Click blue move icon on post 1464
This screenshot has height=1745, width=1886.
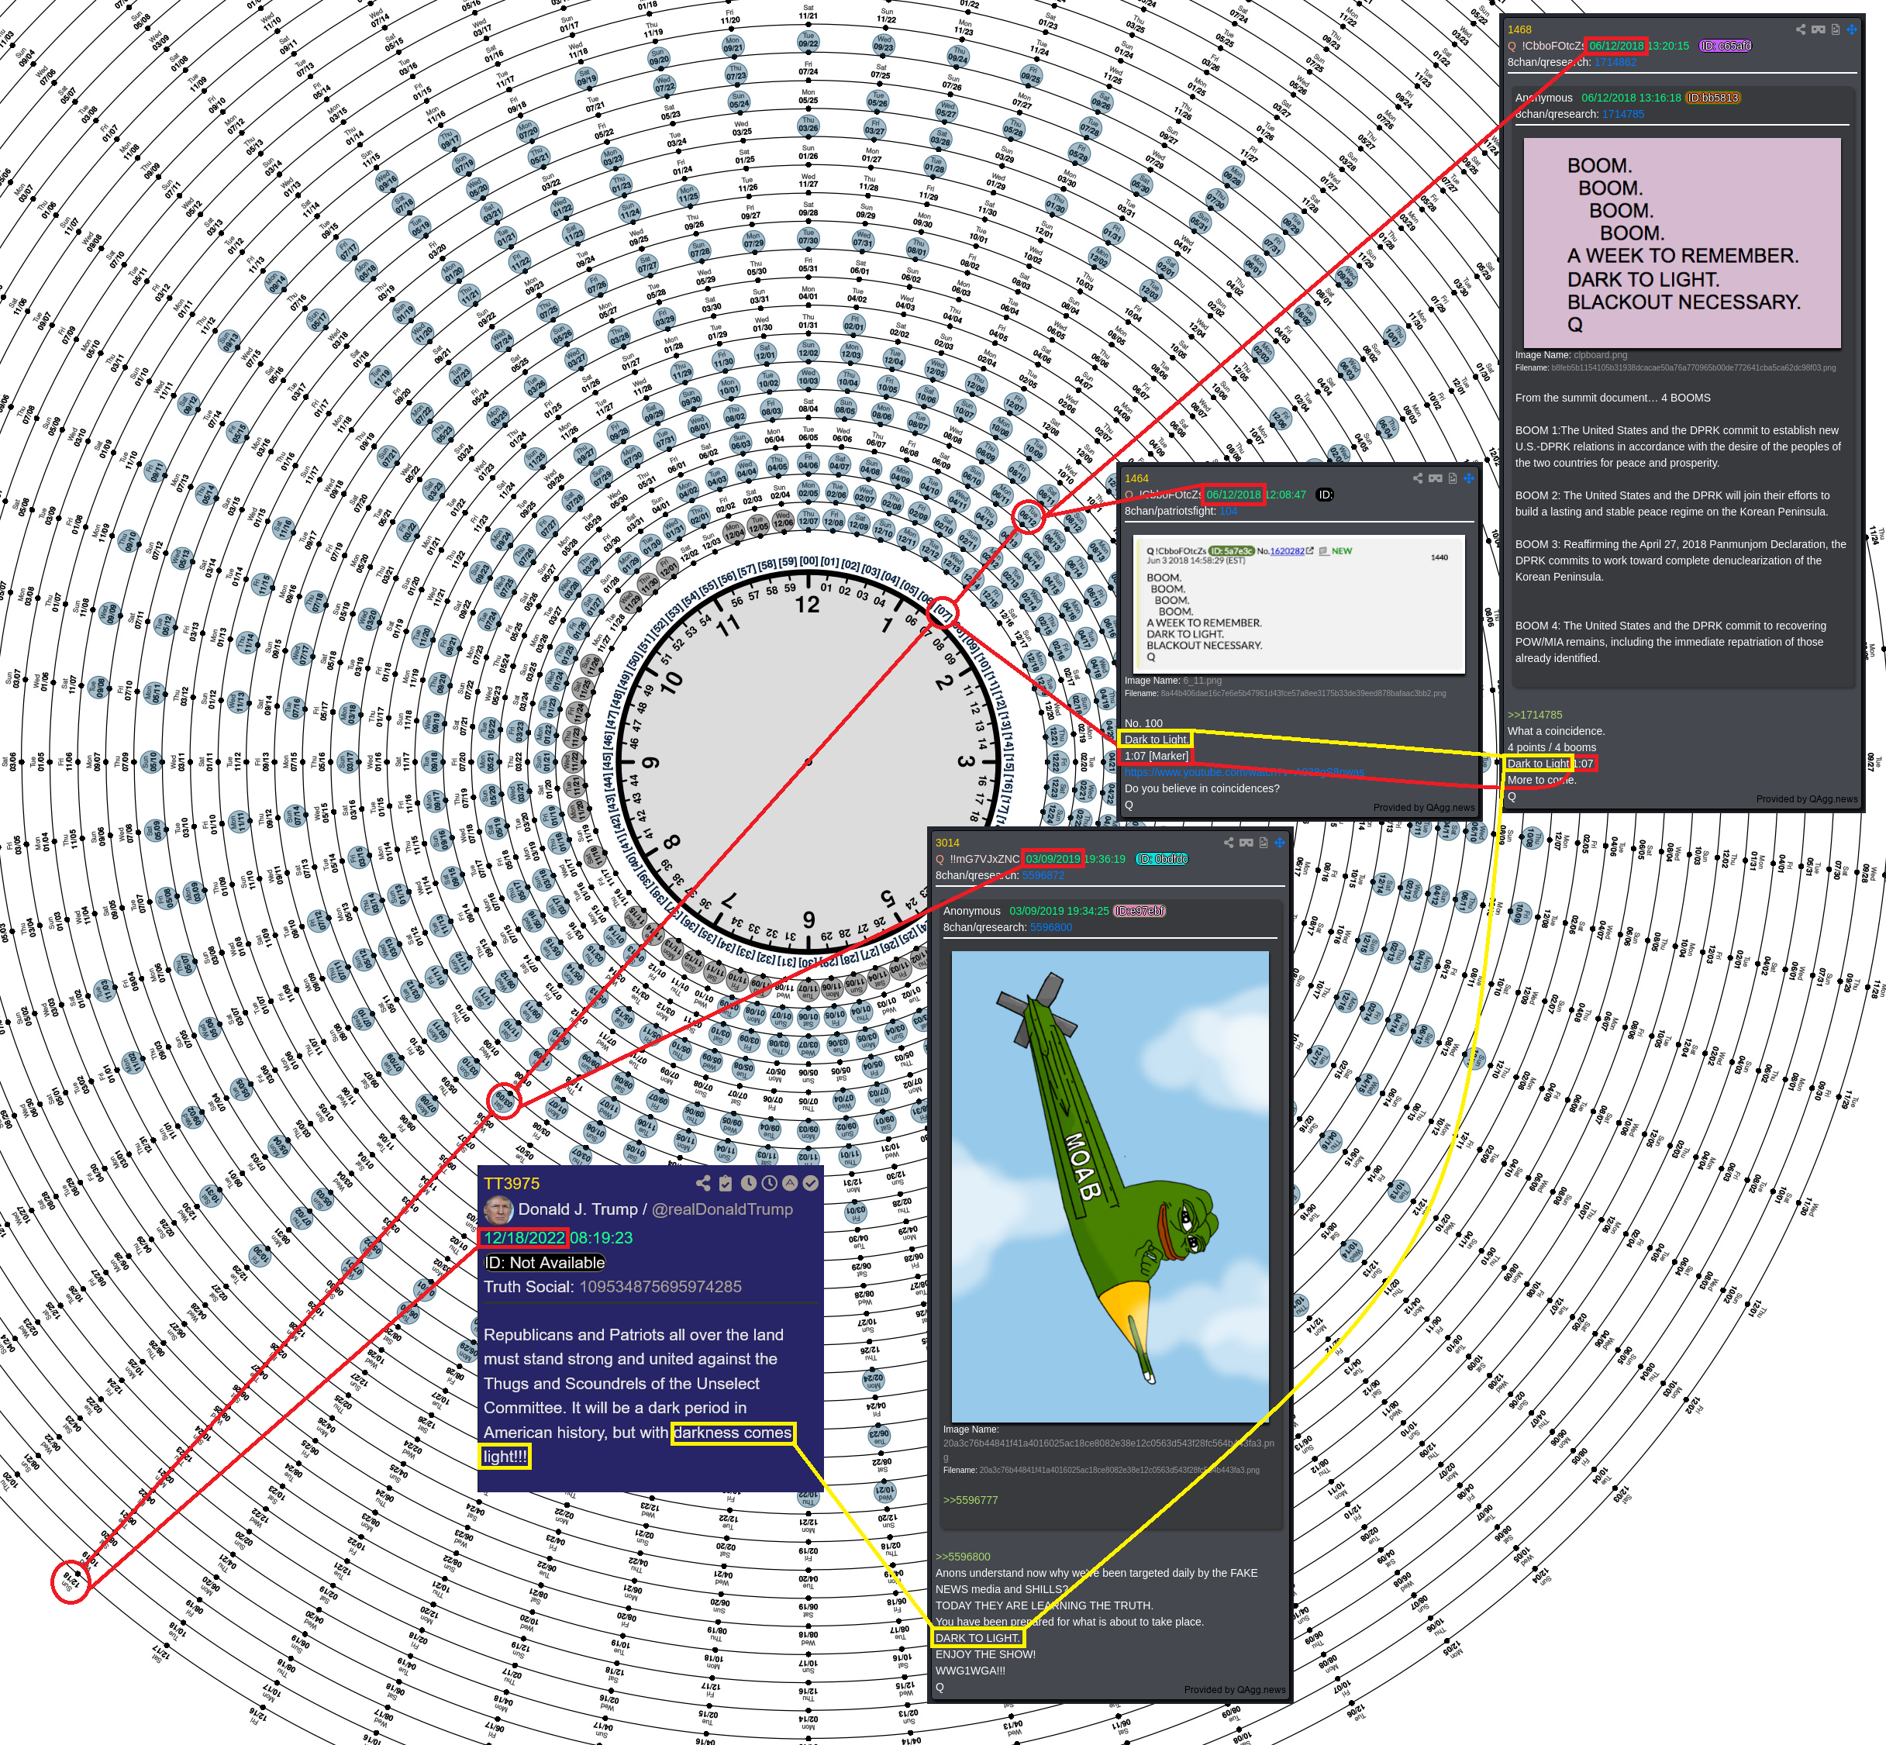pyautogui.click(x=1468, y=478)
